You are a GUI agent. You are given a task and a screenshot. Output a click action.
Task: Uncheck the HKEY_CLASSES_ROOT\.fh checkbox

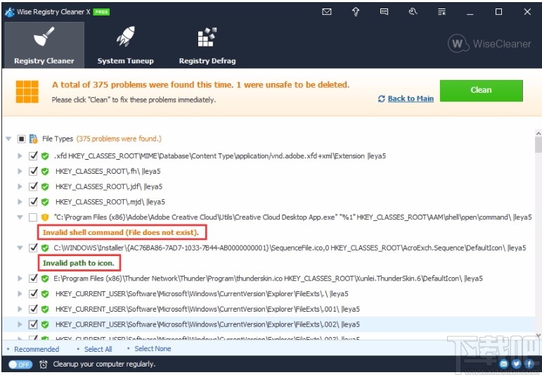pyautogui.click(x=33, y=171)
